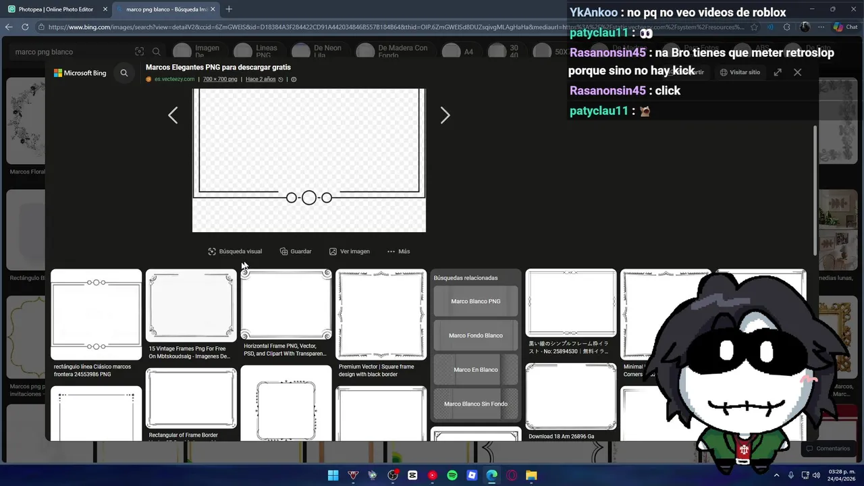The height and width of the screenshot is (486, 864).
Task: Open rounded dotted frame thumbnail in second row
Action: coord(286,404)
